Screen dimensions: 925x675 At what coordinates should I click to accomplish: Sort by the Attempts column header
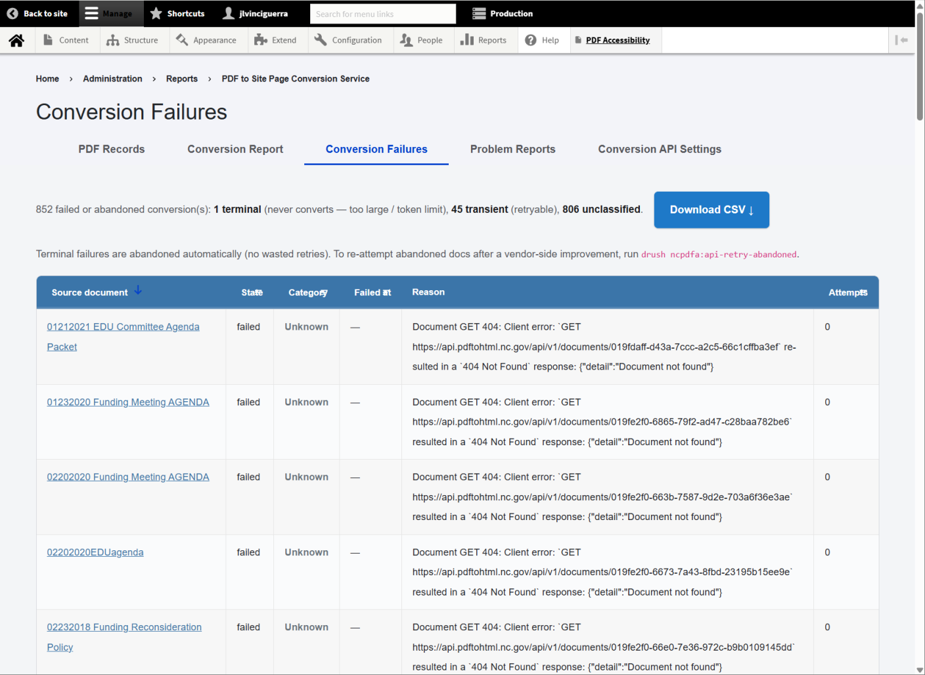tap(847, 293)
